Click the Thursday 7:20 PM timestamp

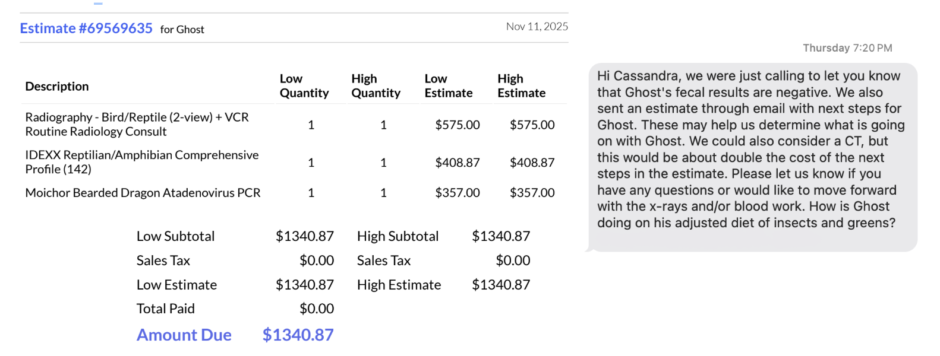pyautogui.click(x=847, y=48)
